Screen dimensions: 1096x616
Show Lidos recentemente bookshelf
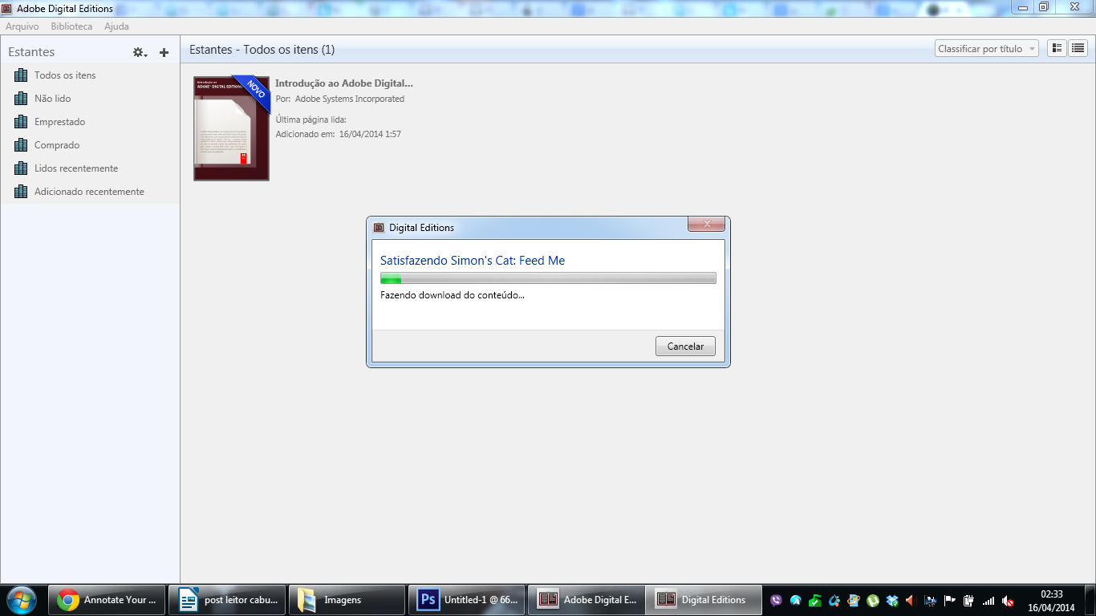(x=75, y=168)
